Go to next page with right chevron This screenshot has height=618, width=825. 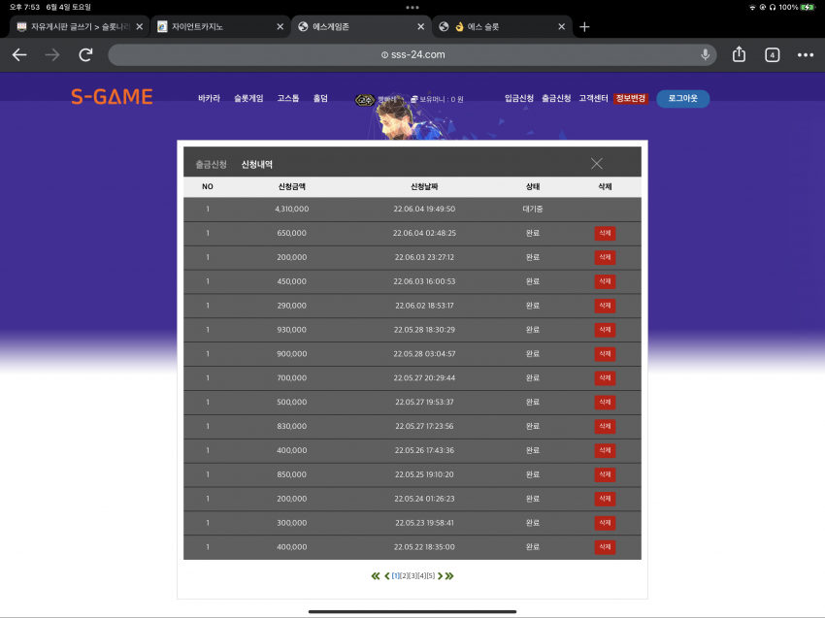coord(441,576)
